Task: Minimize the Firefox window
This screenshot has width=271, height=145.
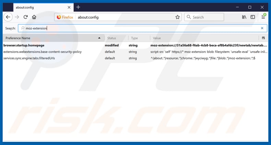Action: [x=237, y=7]
